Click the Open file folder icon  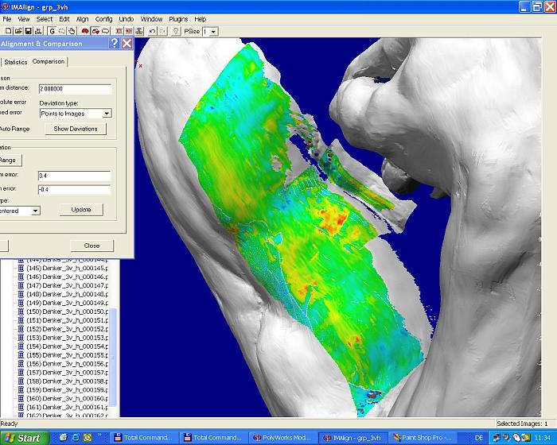tap(17, 31)
